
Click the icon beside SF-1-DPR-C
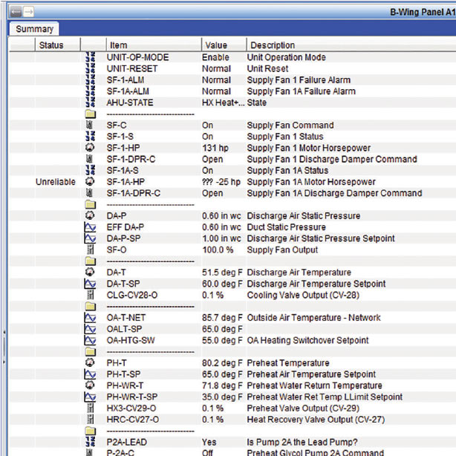pyautogui.click(x=90, y=159)
